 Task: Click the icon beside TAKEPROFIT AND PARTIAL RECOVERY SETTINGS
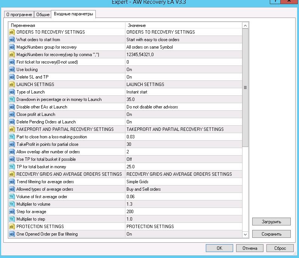point(12,129)
